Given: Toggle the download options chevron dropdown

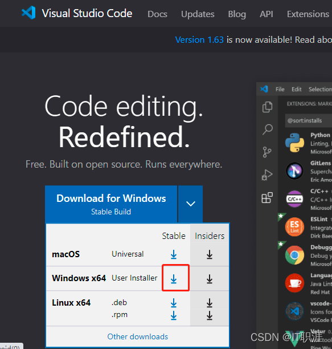Looking at the screenshot, I should tap(190, 204).
